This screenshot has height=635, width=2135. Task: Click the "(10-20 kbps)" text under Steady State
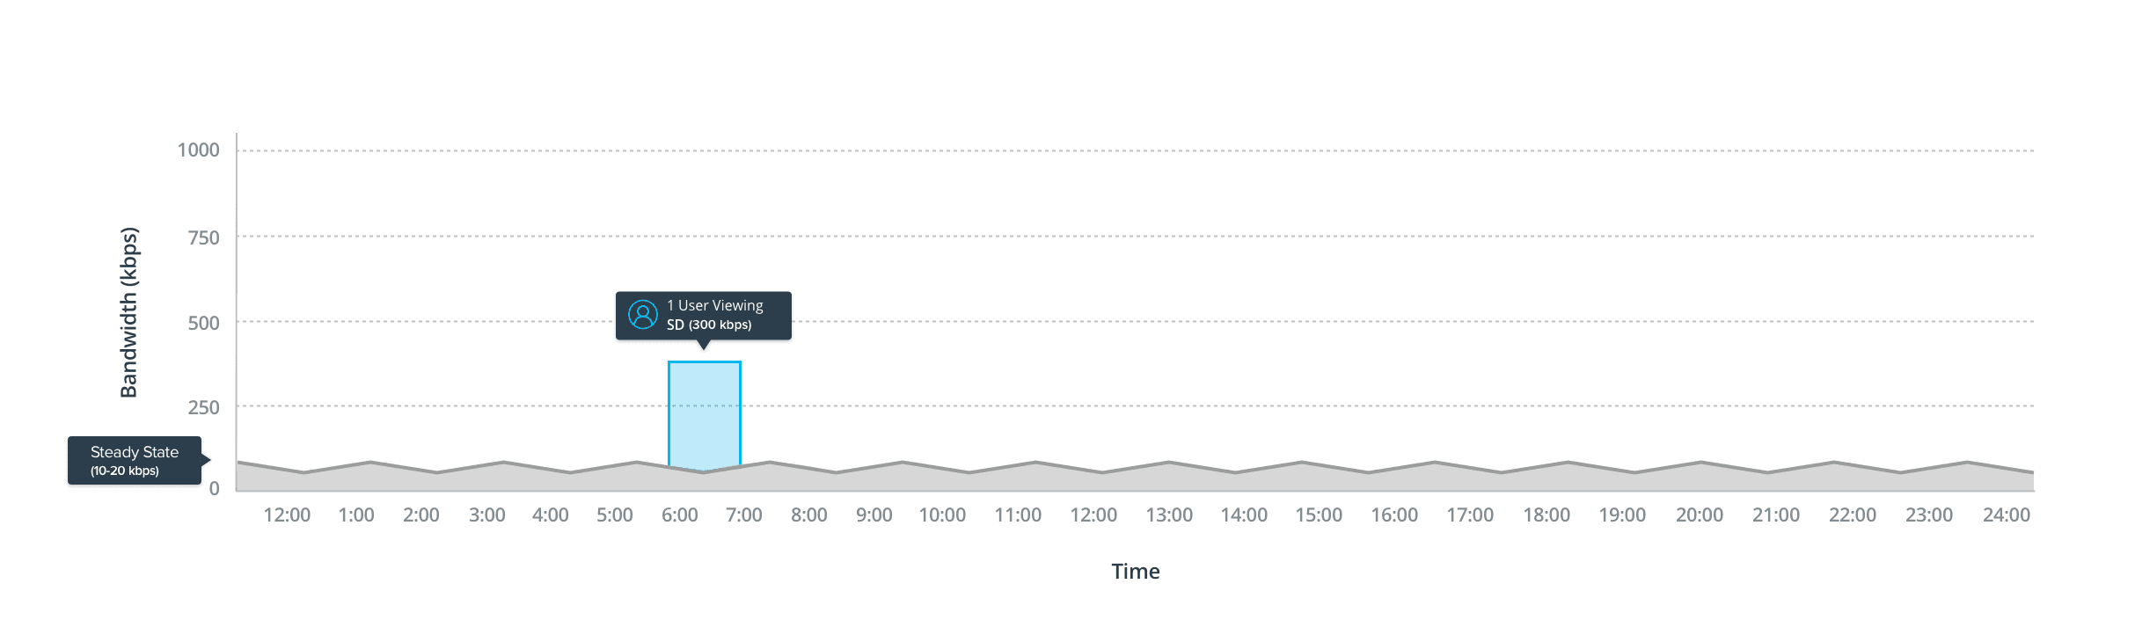pos(125,471)
